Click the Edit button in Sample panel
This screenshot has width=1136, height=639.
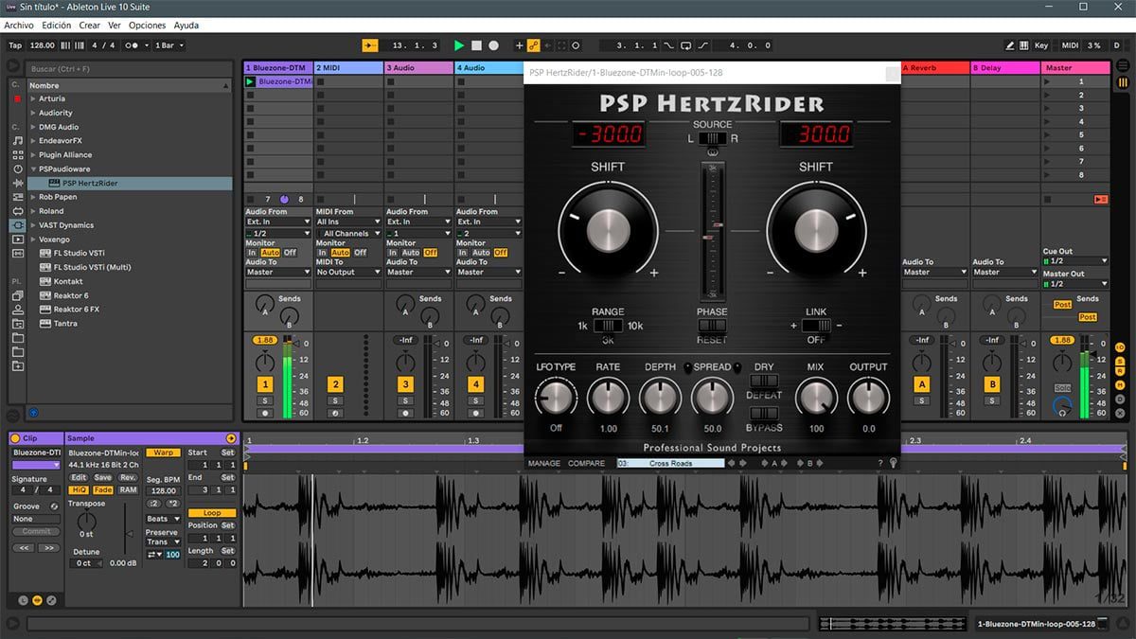click(x=79, y=477)
